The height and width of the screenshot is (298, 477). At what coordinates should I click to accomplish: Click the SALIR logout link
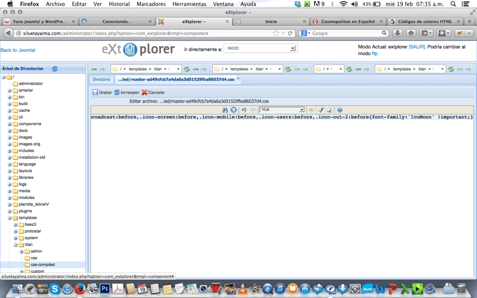pos(416,47)
